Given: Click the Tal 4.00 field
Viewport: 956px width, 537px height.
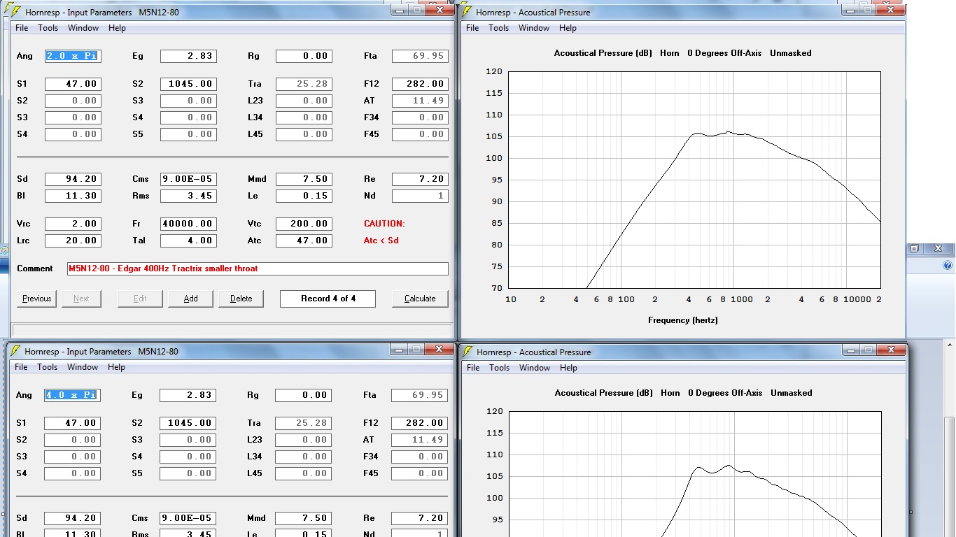Looking at the screenshot, I should point(188,241).
